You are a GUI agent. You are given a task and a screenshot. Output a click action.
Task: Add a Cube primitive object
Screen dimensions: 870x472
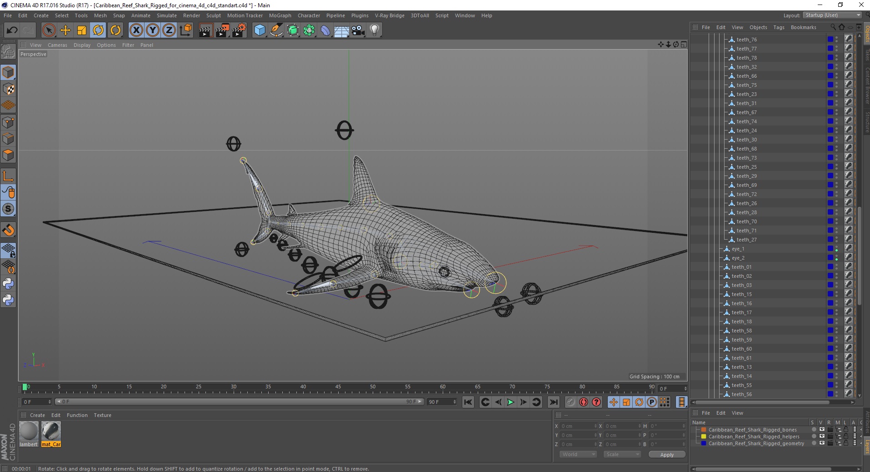click(260, 30)
